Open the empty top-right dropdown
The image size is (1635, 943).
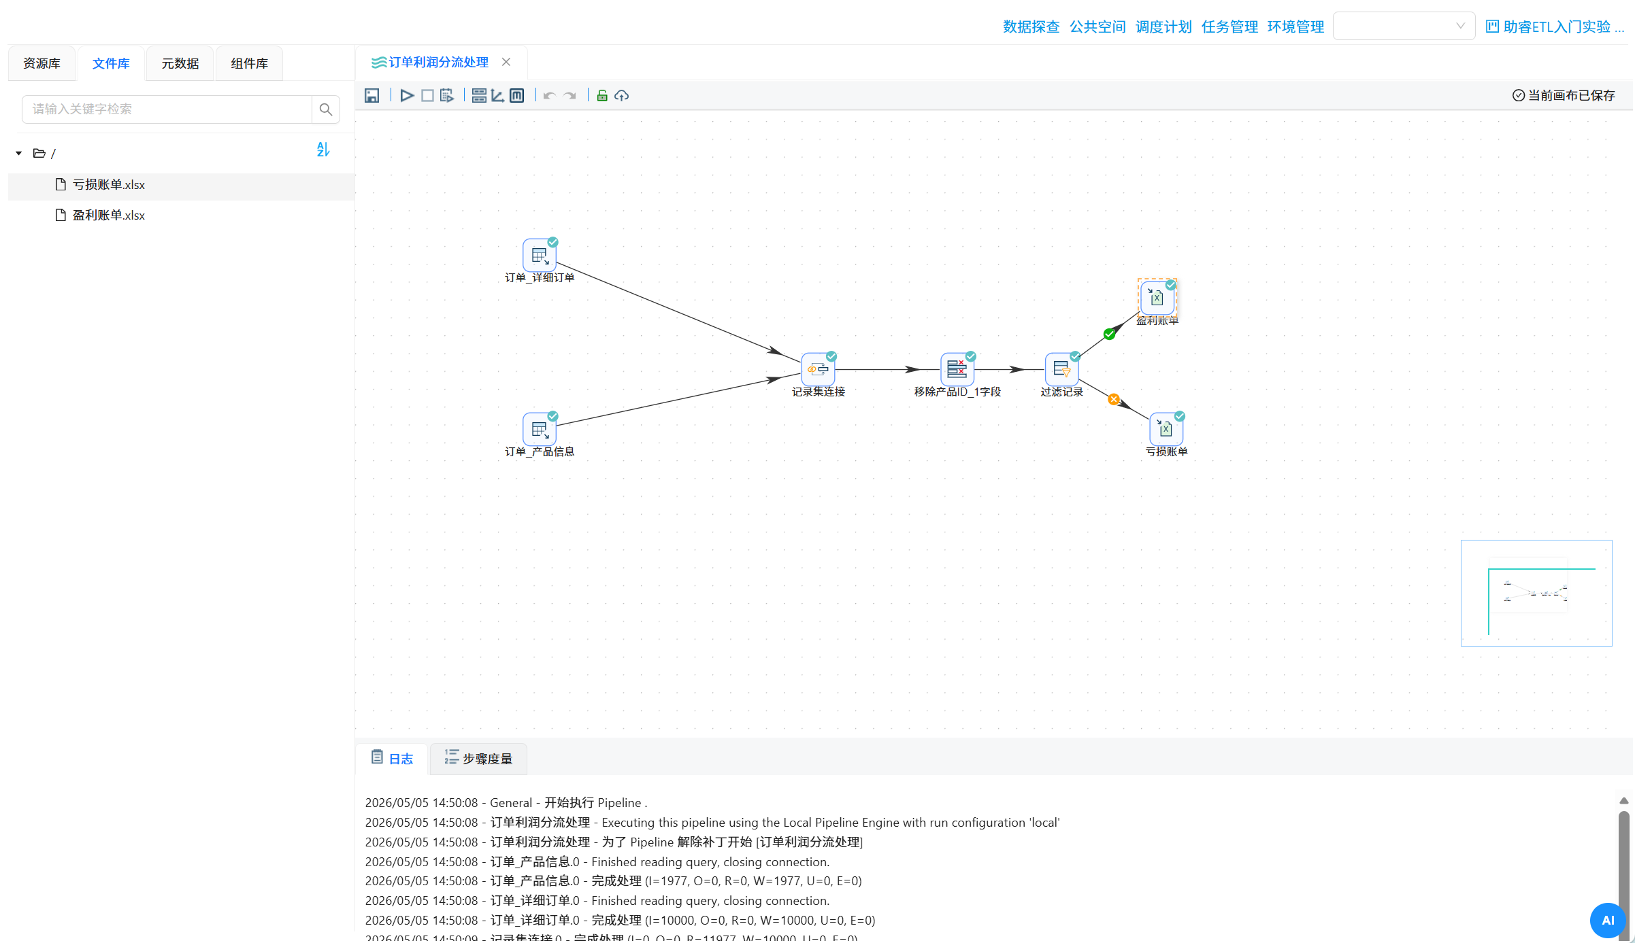1404,26
